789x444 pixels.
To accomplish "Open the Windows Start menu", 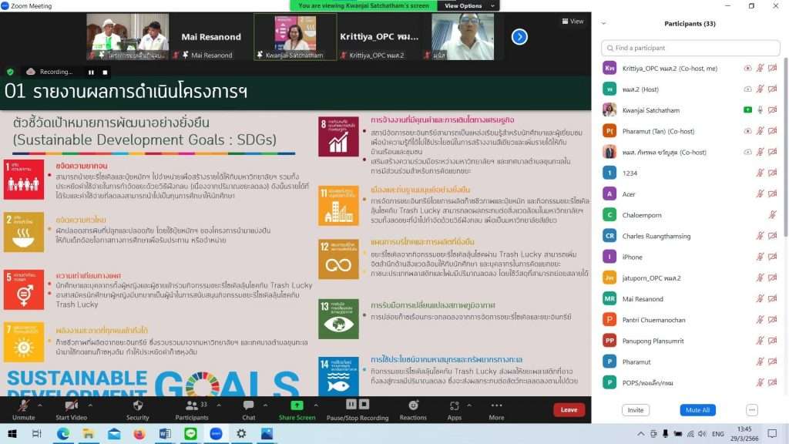I will coord(12,433).
